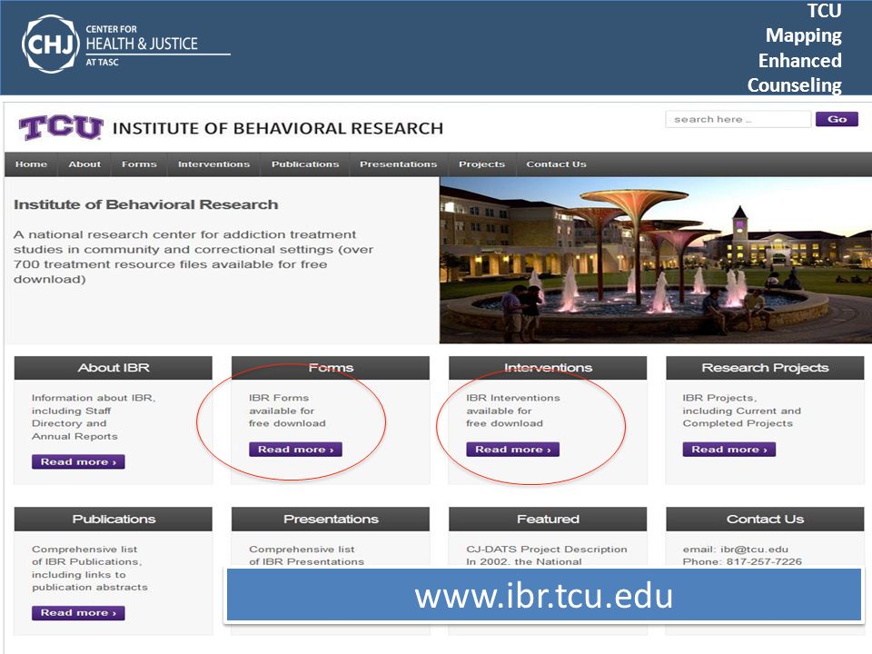Open the About menu item

(84, 164)
